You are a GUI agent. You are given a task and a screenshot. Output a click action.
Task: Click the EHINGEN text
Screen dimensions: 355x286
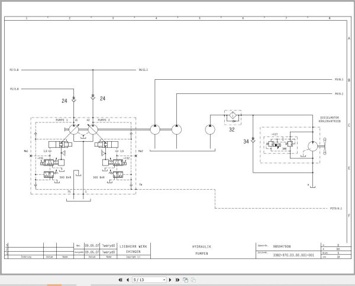[x=133, y=252]
